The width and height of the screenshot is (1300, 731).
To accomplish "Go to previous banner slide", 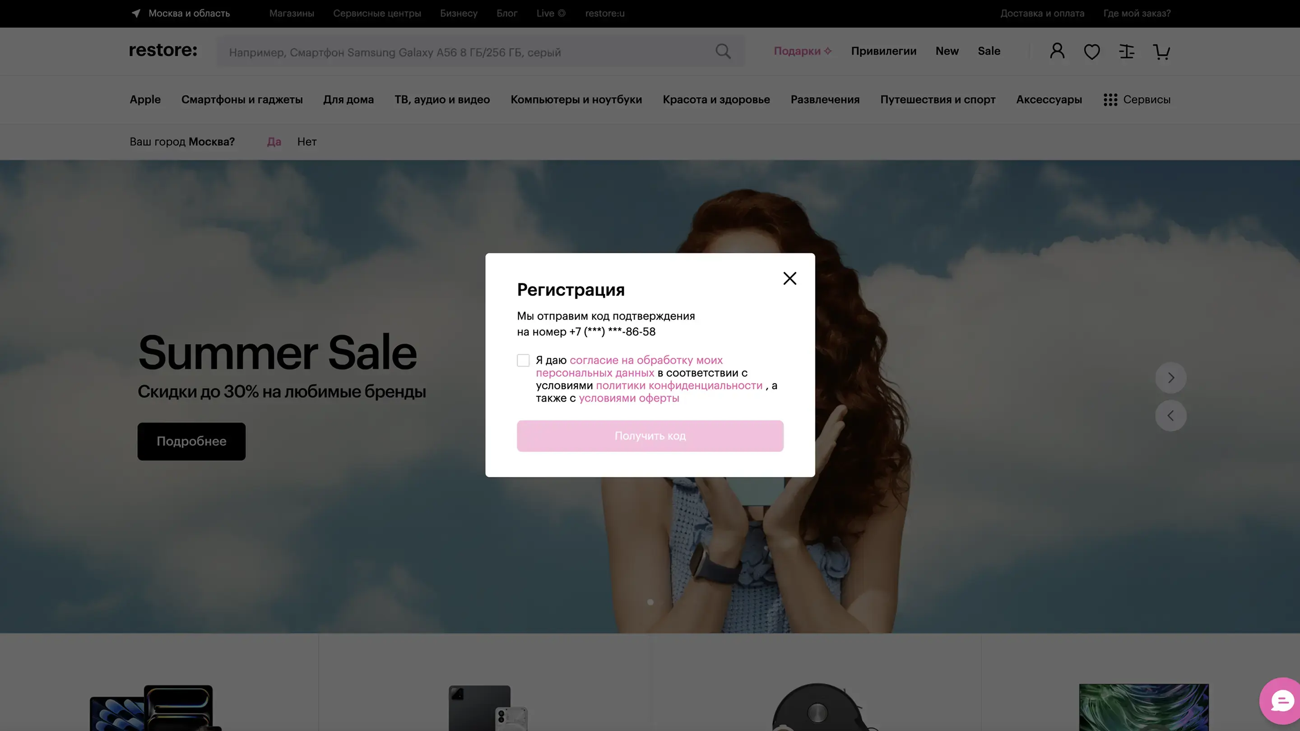I will (x=1170, y=416).
